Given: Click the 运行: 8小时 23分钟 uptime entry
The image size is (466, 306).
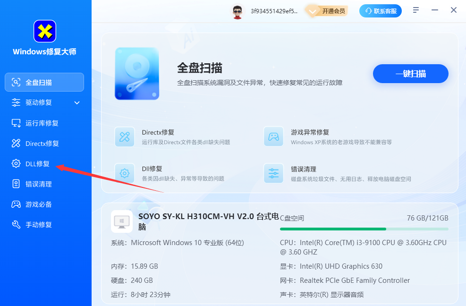Looking at the screenshot, I should (141, 295).
